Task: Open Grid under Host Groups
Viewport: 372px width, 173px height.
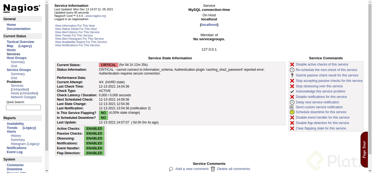Action: click(x=14, y=66)
